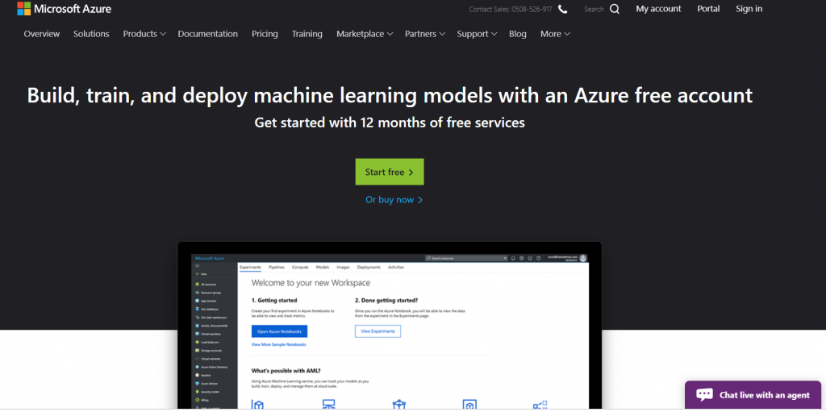Image resolution: width=826 pixels, height=412 pixels.
Task: Click the green Start free button
Action: click(x=389, y=172)
